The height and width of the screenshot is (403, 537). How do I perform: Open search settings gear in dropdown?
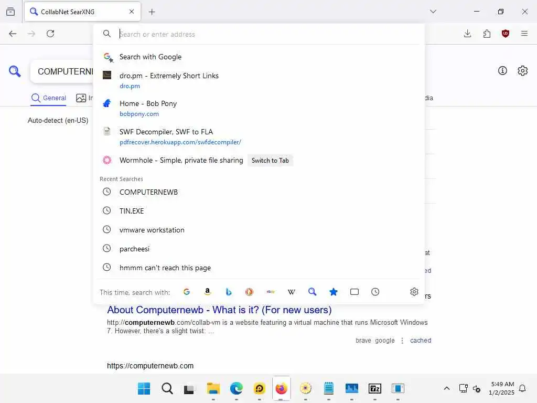tap(414, 292)
